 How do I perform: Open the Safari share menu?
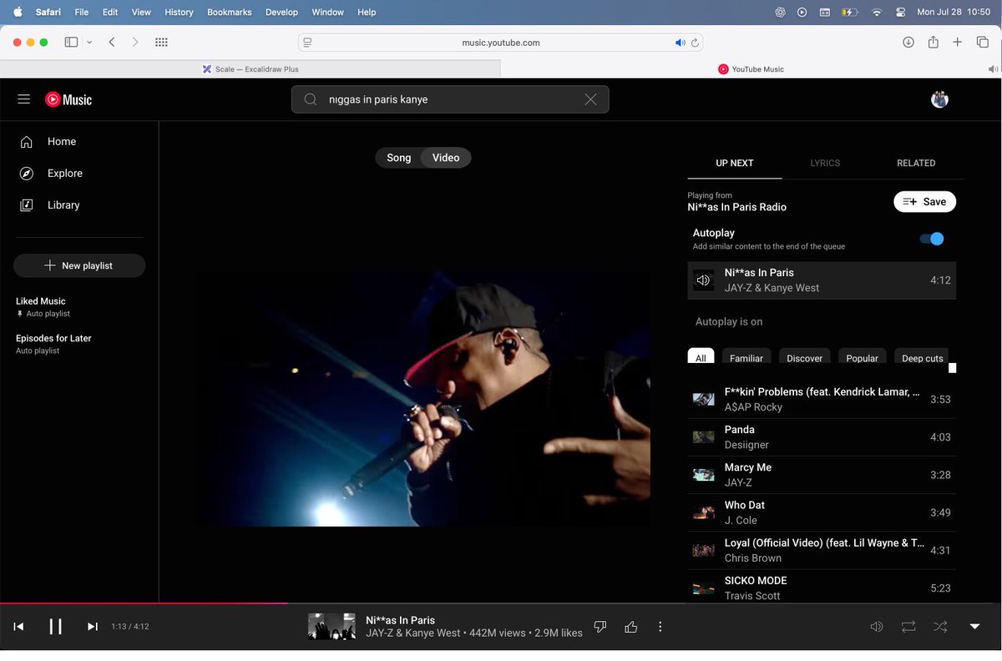(x=934, y=42)
